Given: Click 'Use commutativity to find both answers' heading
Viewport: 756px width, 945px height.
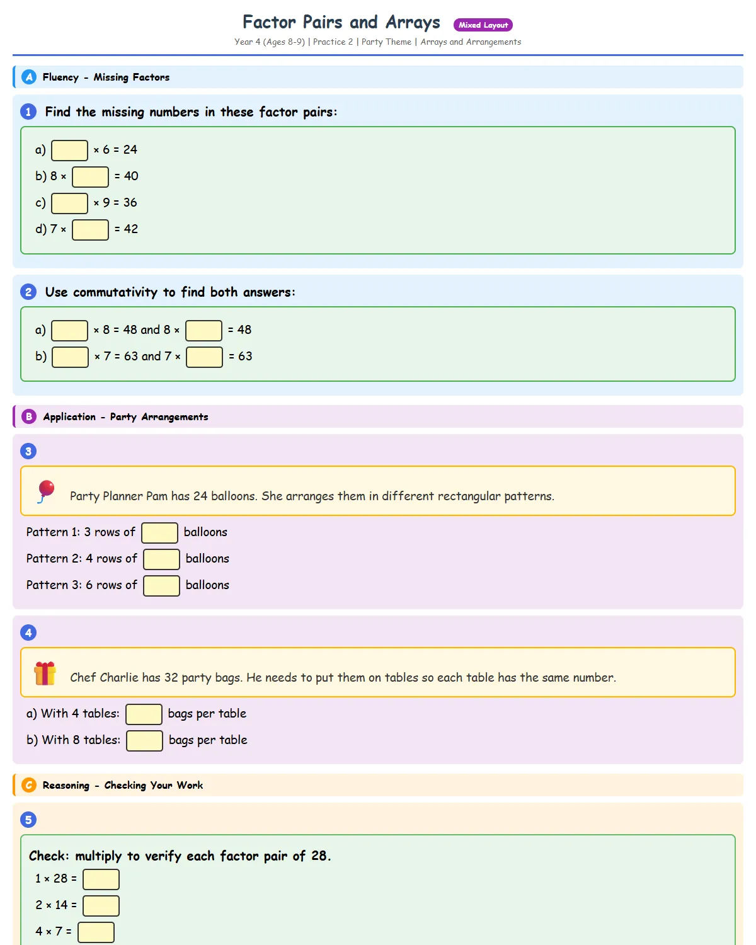Looking at the screenshot, I should [170, 292].
